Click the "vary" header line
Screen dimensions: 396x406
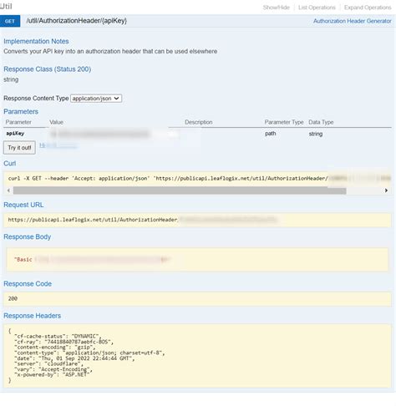tap(53, 369)
